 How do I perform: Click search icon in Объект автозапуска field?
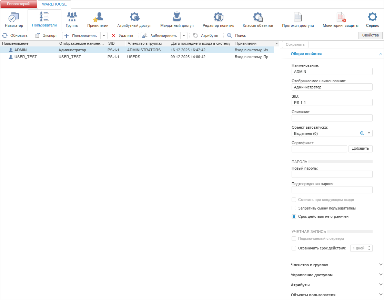362,133
